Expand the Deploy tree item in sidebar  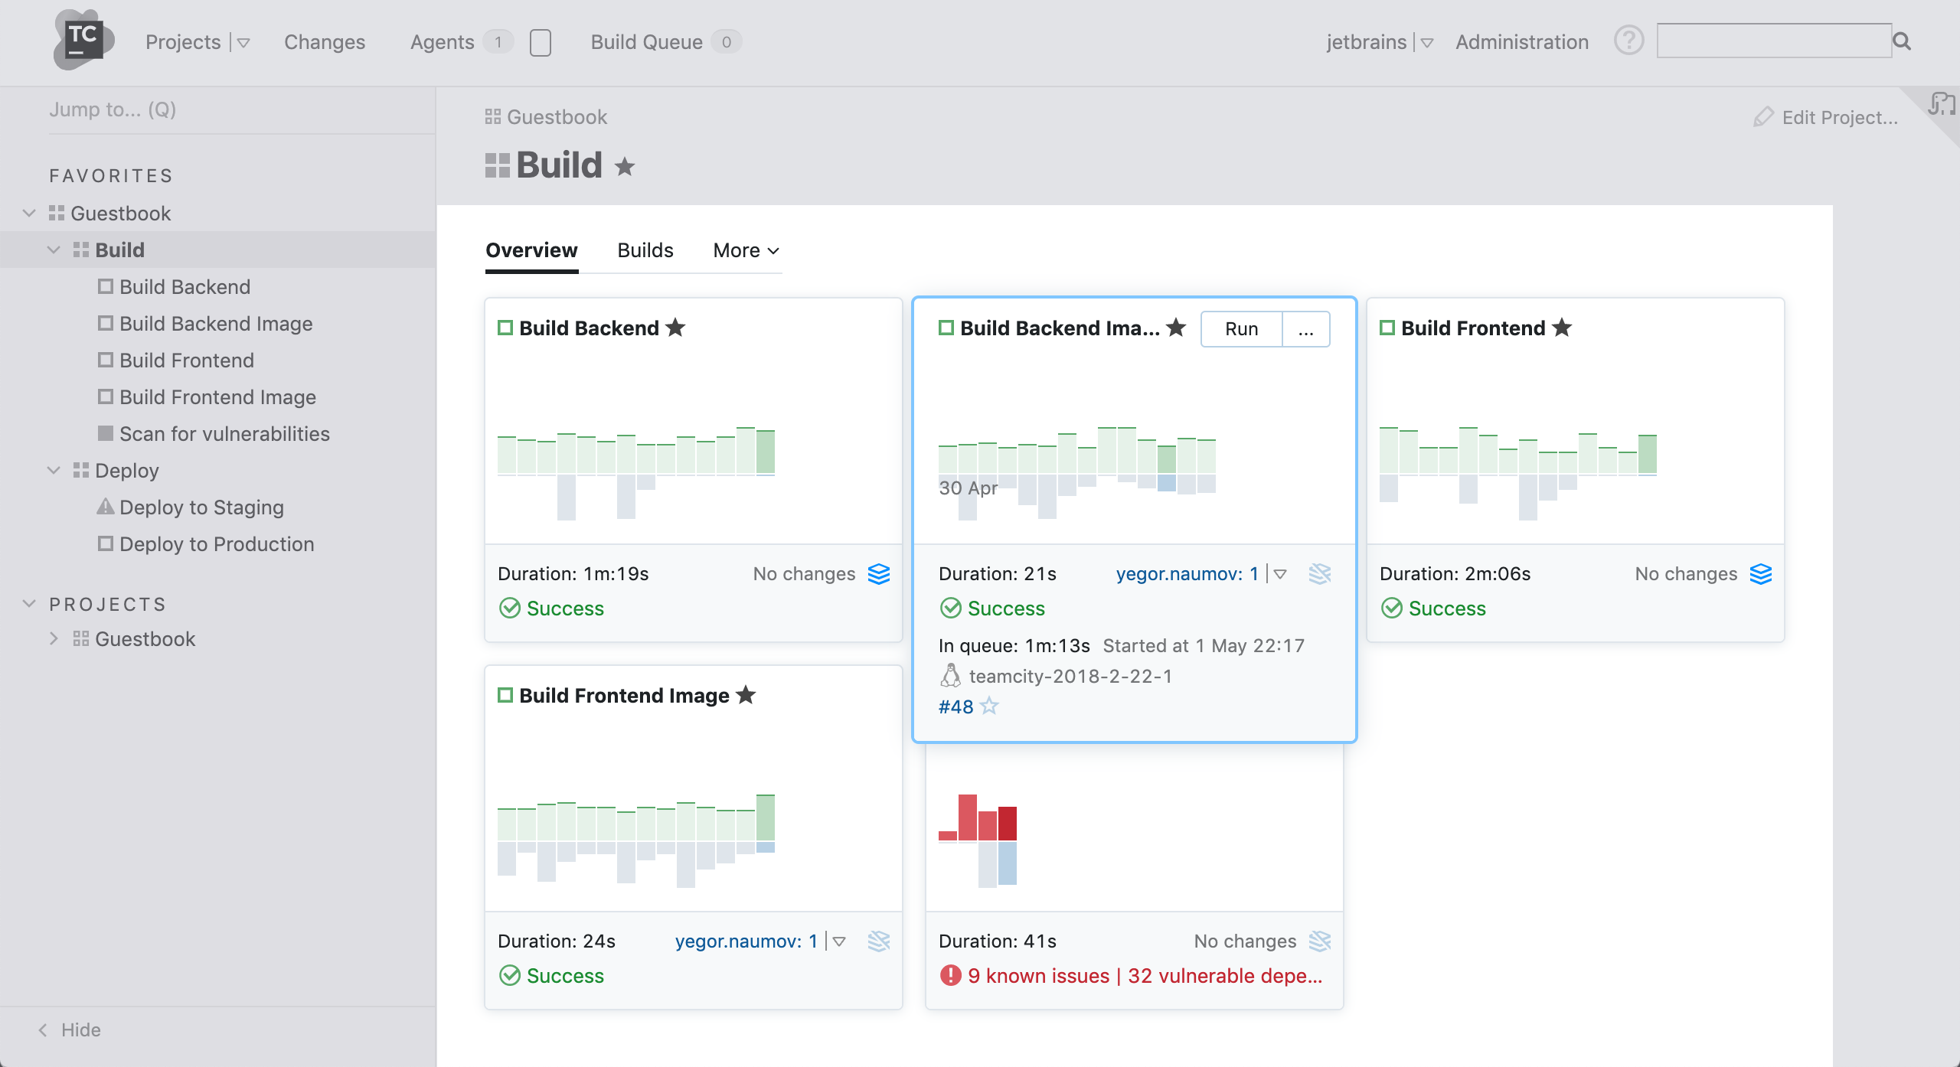click(51, 469)
